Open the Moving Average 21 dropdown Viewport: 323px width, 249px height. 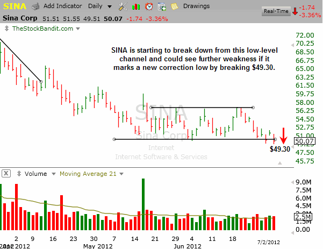[88, 174]
